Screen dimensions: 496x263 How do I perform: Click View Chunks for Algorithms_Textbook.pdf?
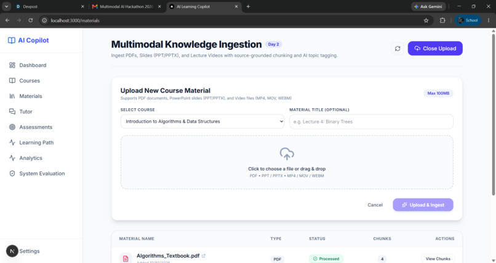point(438,259)
